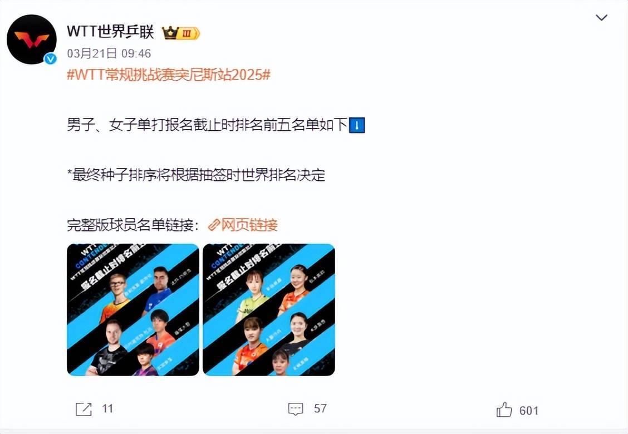
Task: Open the WTT profile avatar
Action: click(32, 40)
